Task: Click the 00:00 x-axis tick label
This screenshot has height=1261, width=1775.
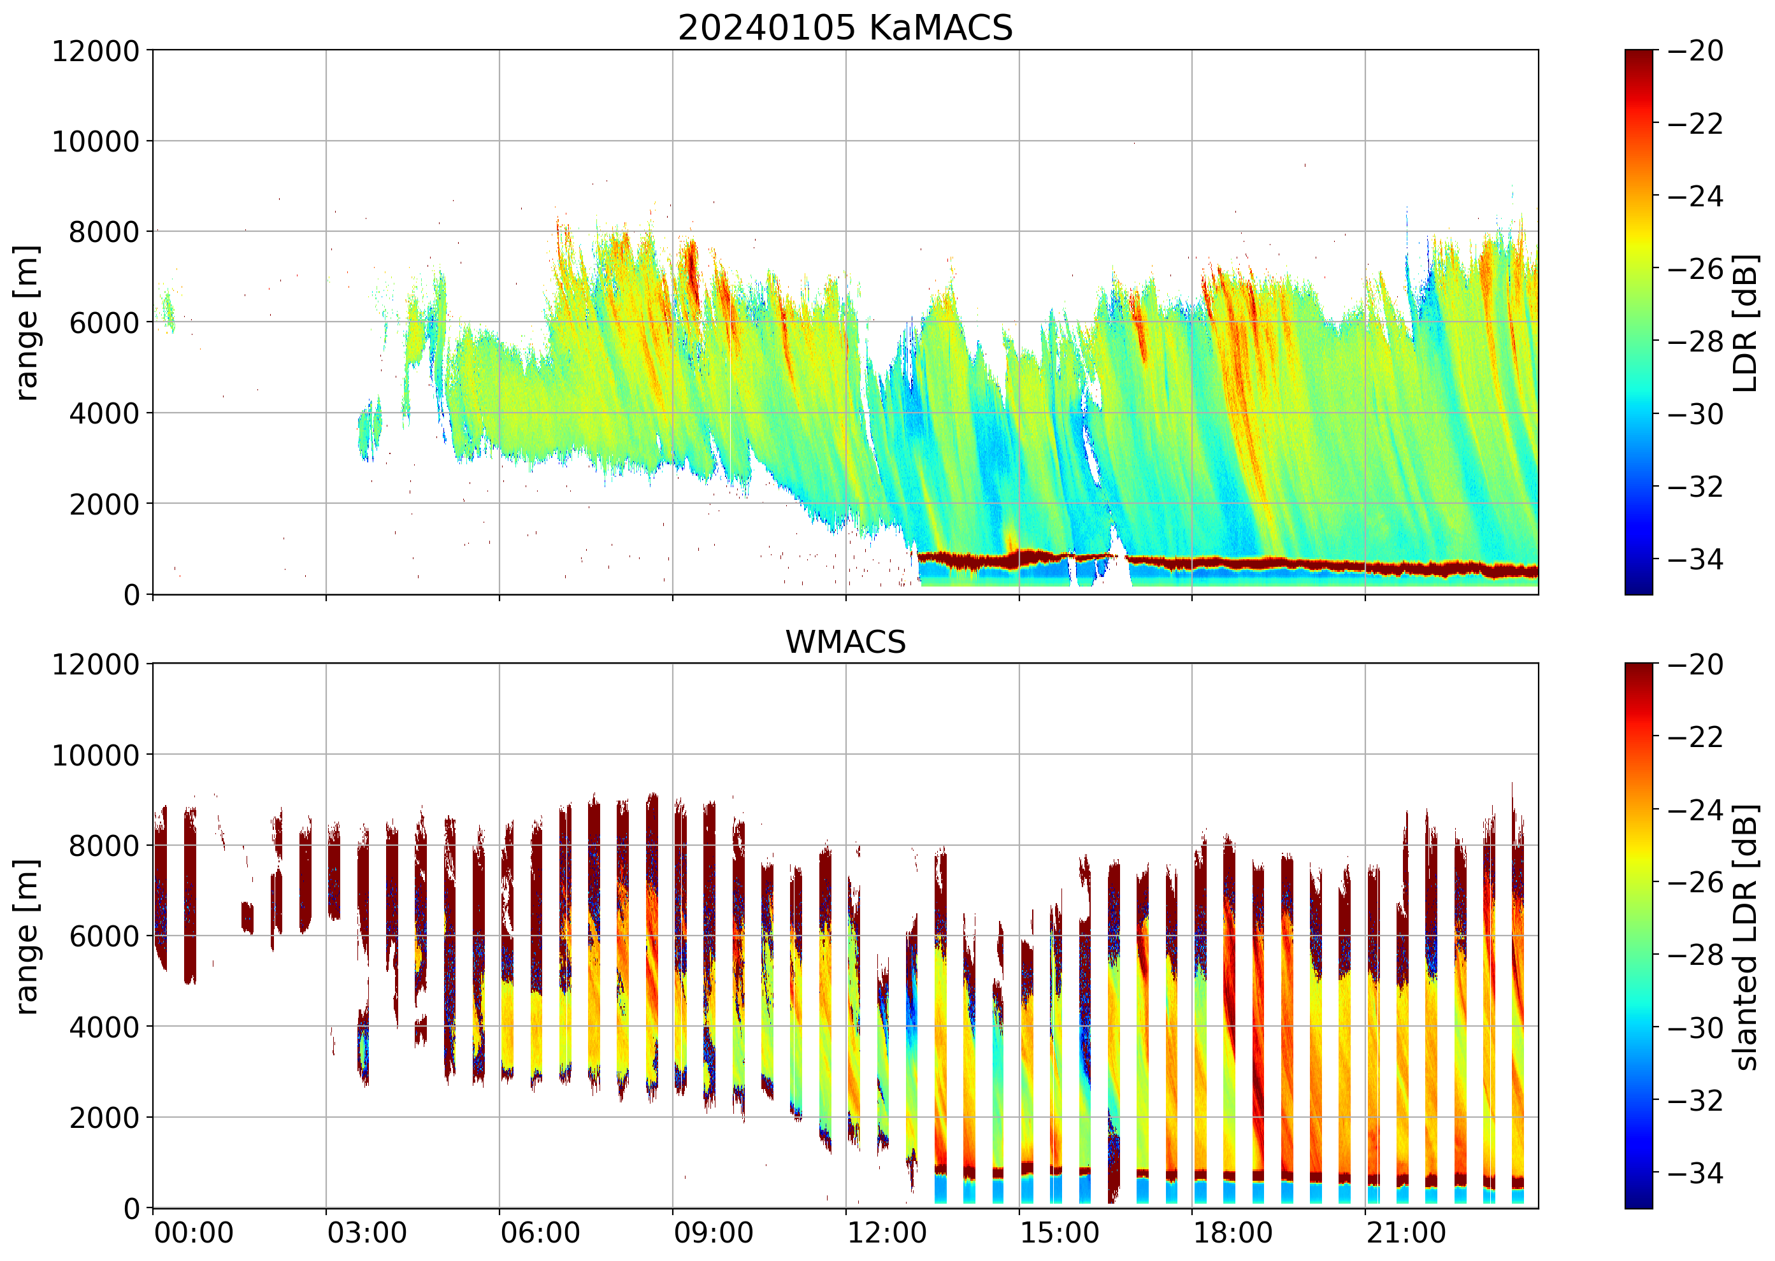Action: pos(194,1233)
